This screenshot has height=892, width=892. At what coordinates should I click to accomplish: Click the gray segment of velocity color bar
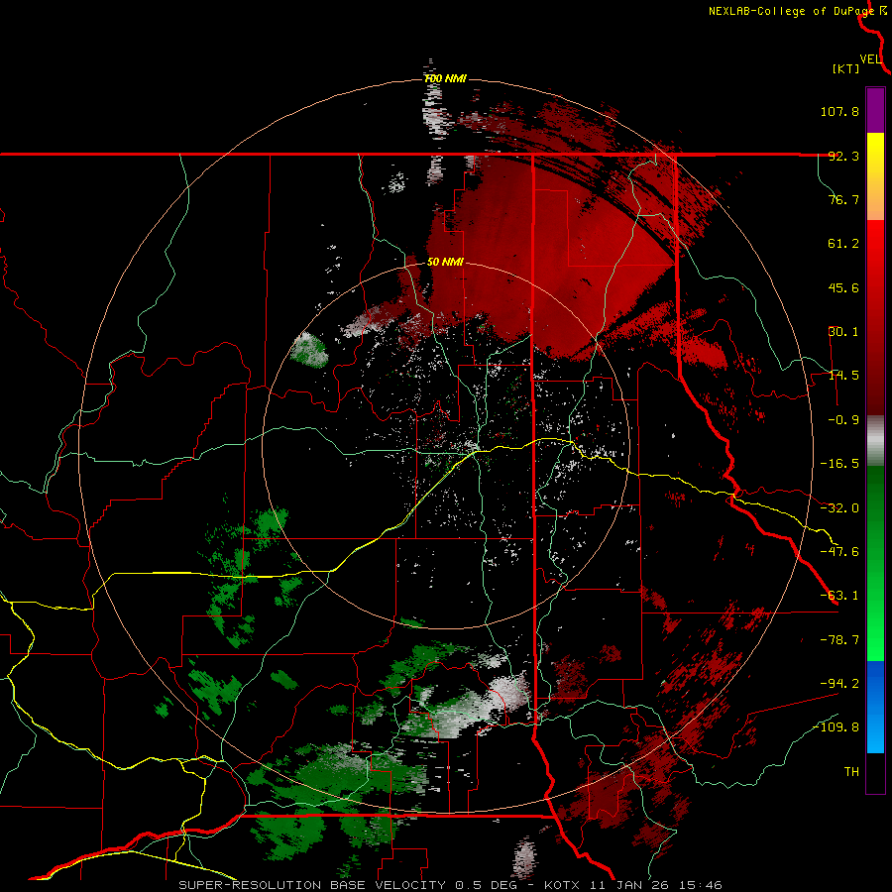tap(875, 440)
